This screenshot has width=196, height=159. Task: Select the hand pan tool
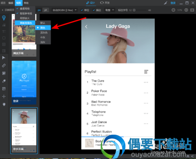[x=4, y=104]
